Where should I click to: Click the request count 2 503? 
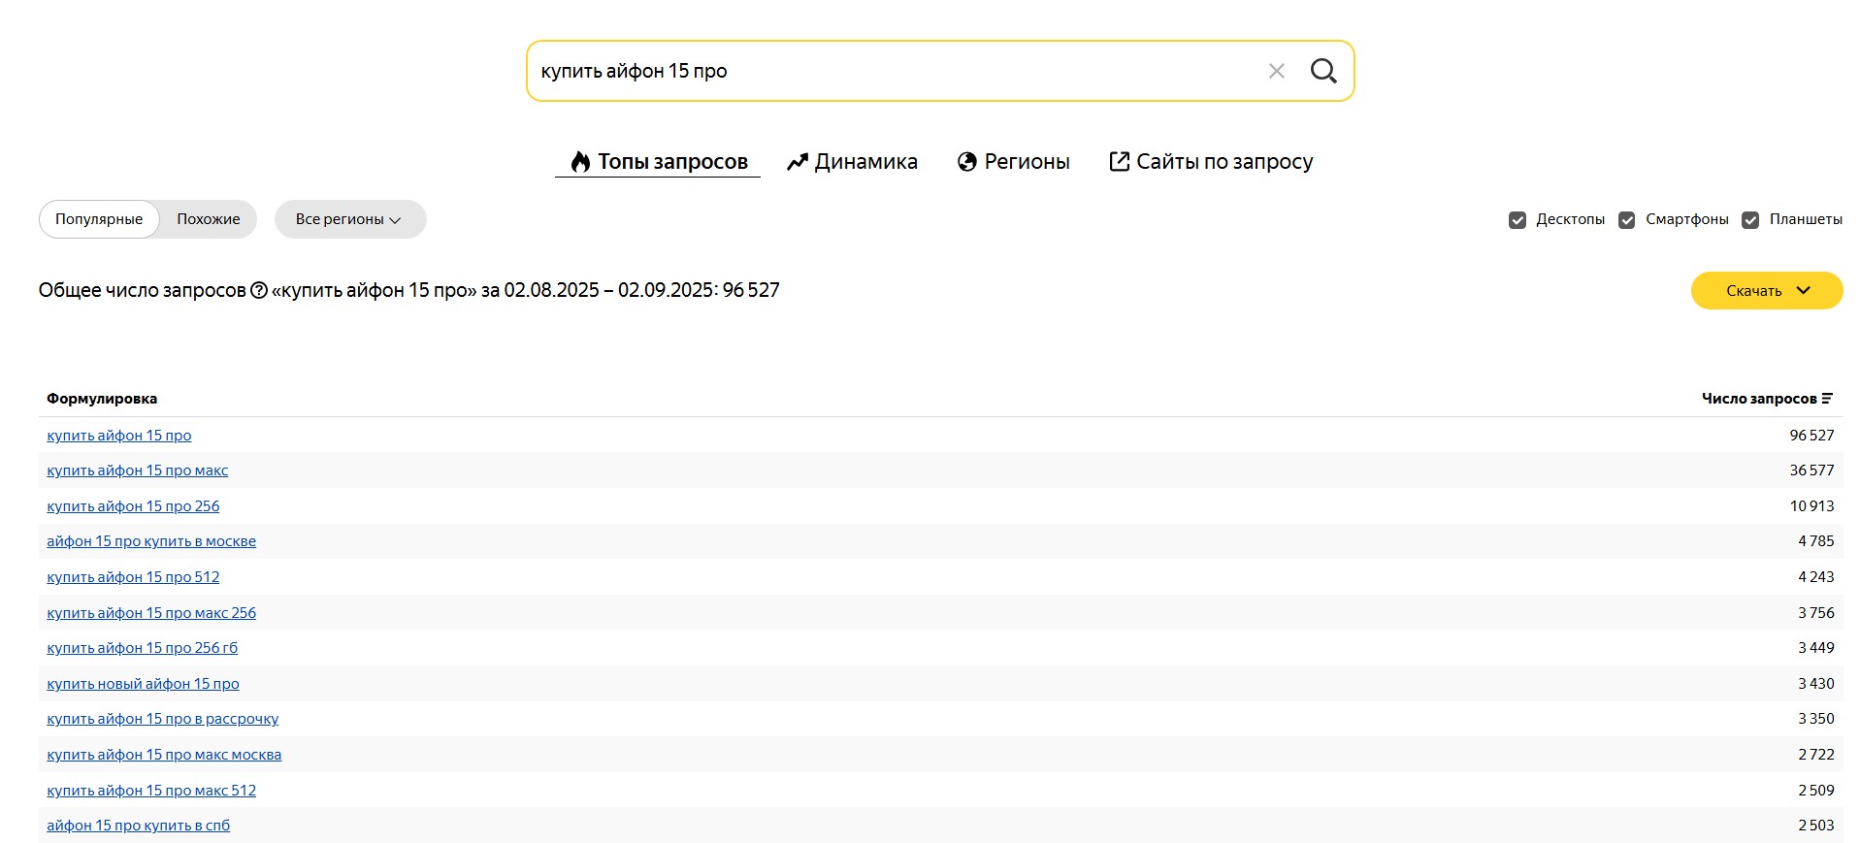coord(1815,826)
